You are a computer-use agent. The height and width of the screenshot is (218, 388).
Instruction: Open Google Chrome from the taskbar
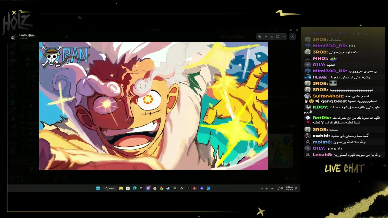(x=162, y=188)
